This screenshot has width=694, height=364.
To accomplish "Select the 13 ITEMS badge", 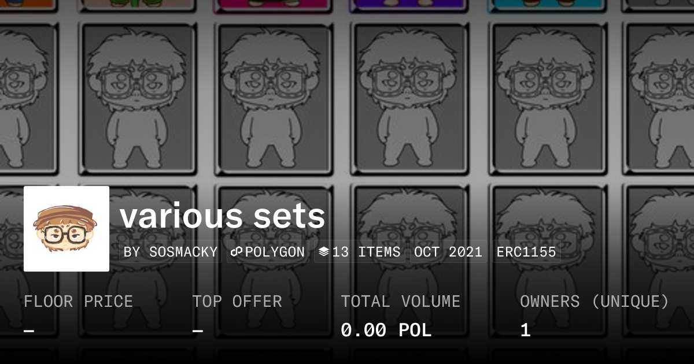I will tap(360, 252).
